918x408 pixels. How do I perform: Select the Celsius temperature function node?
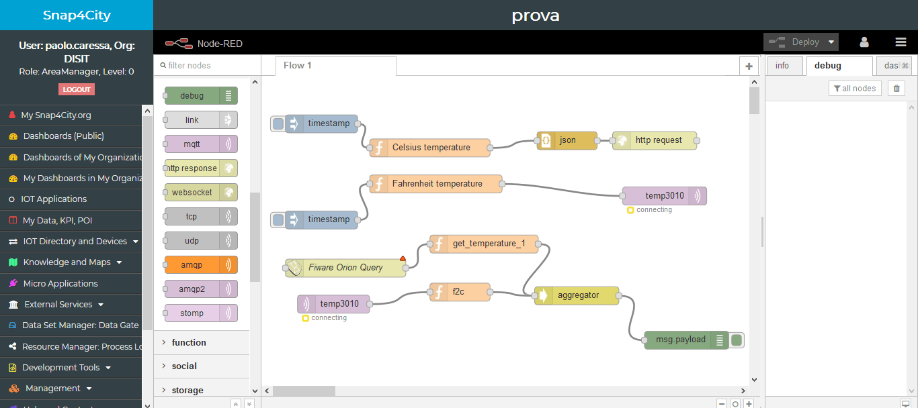click(430, 148)
